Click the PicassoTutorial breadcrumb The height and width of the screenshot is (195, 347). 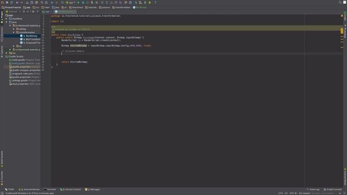11,7
